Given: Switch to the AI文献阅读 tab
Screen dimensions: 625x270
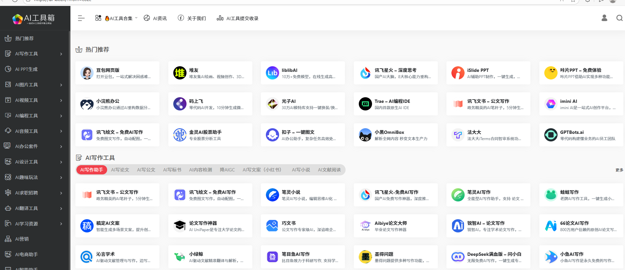Looking at the screenshot, I should (x=329, y=170).
